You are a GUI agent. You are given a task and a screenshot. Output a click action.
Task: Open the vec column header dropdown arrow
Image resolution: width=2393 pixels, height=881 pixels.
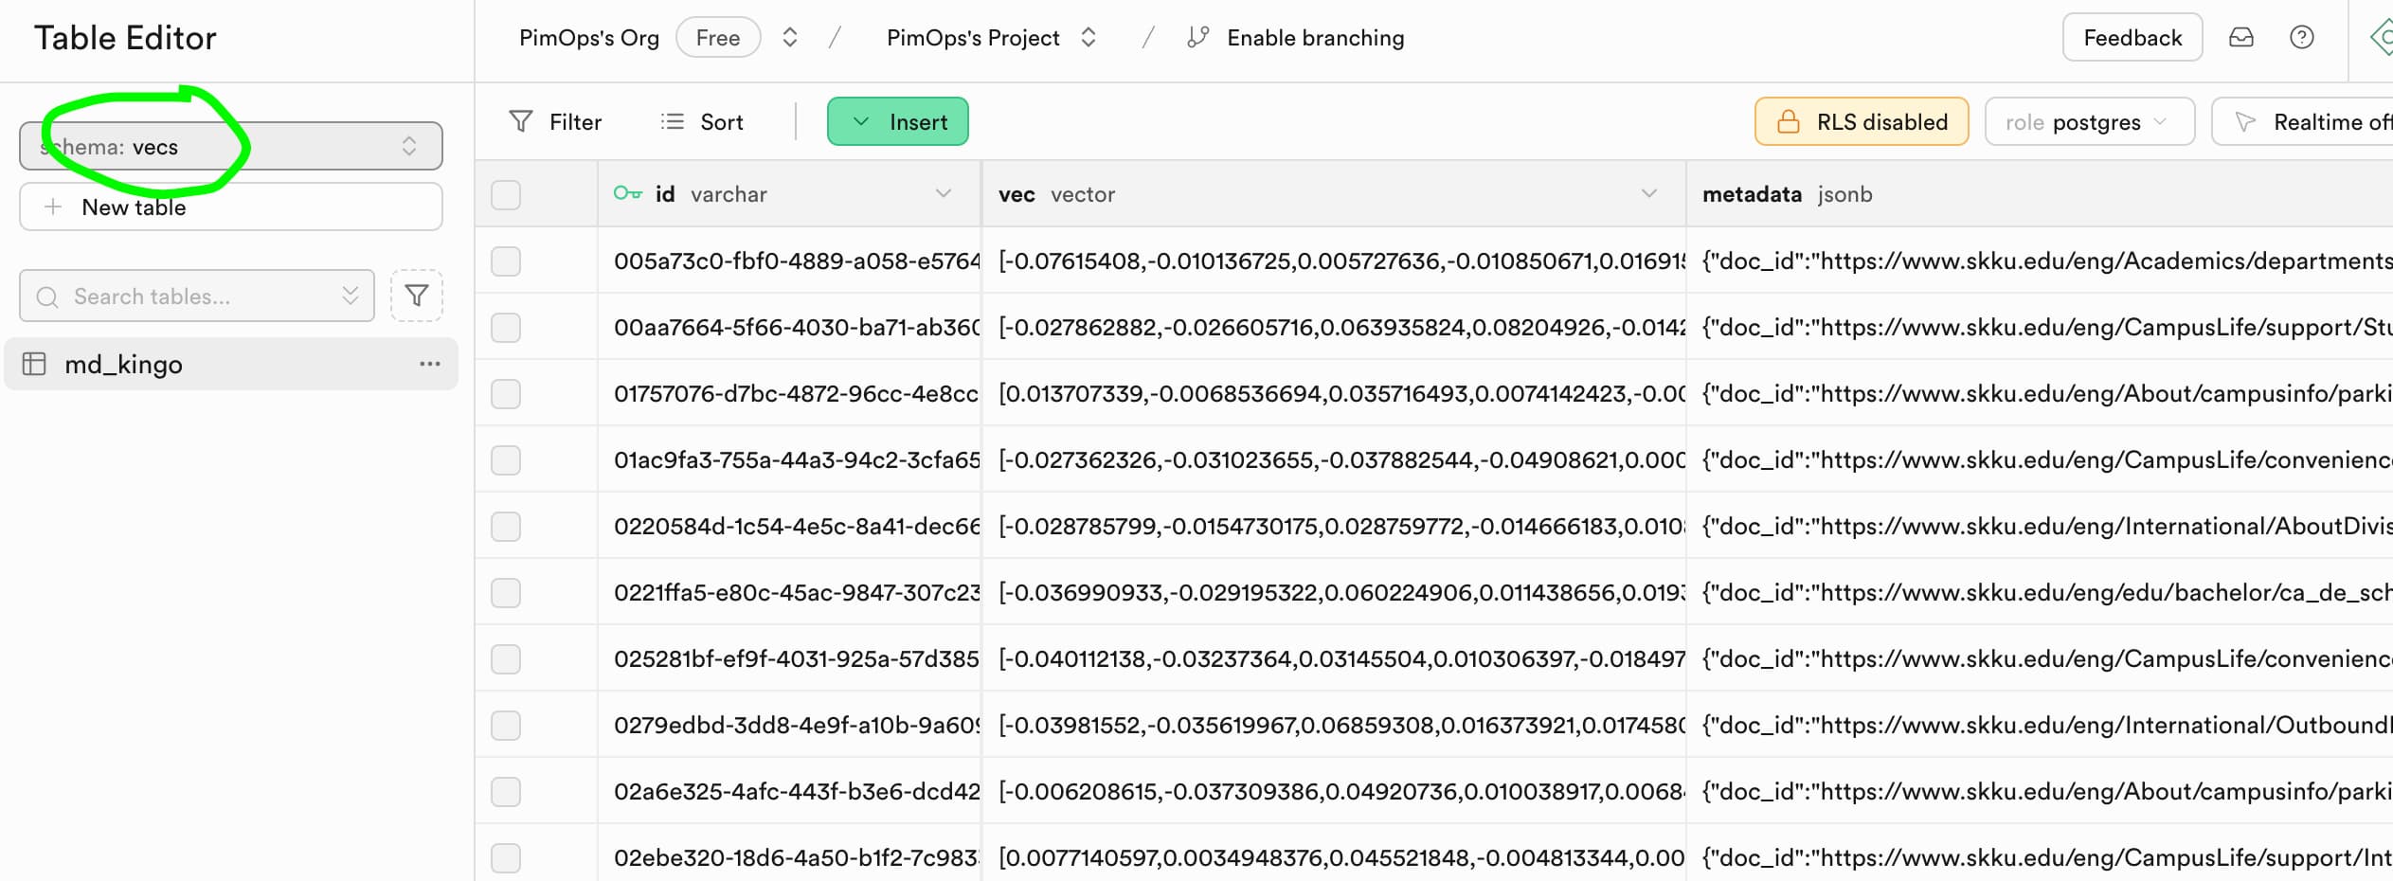click(1648, 193)
